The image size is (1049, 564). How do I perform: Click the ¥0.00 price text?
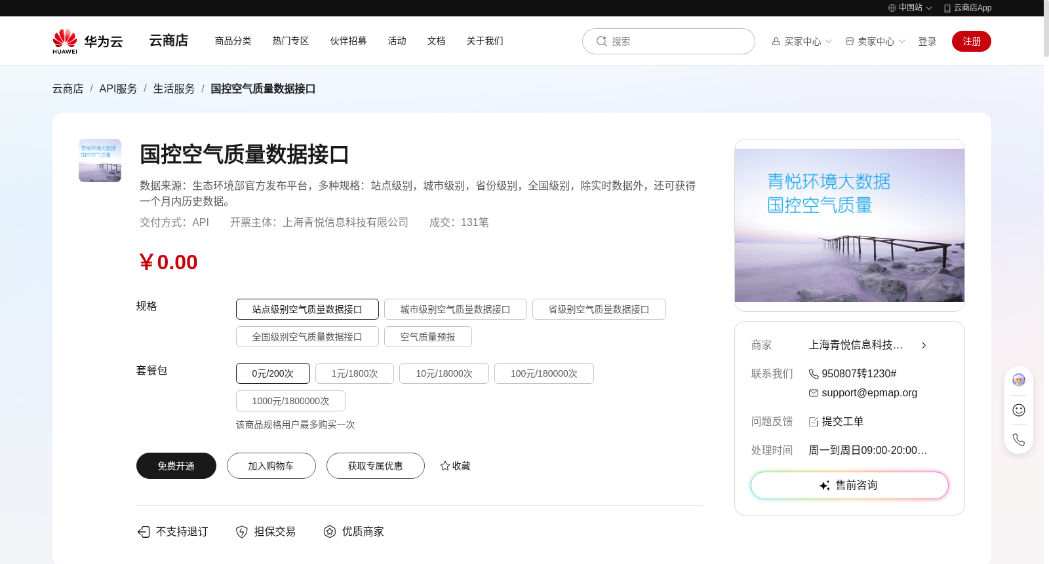[x=168, y=262]
